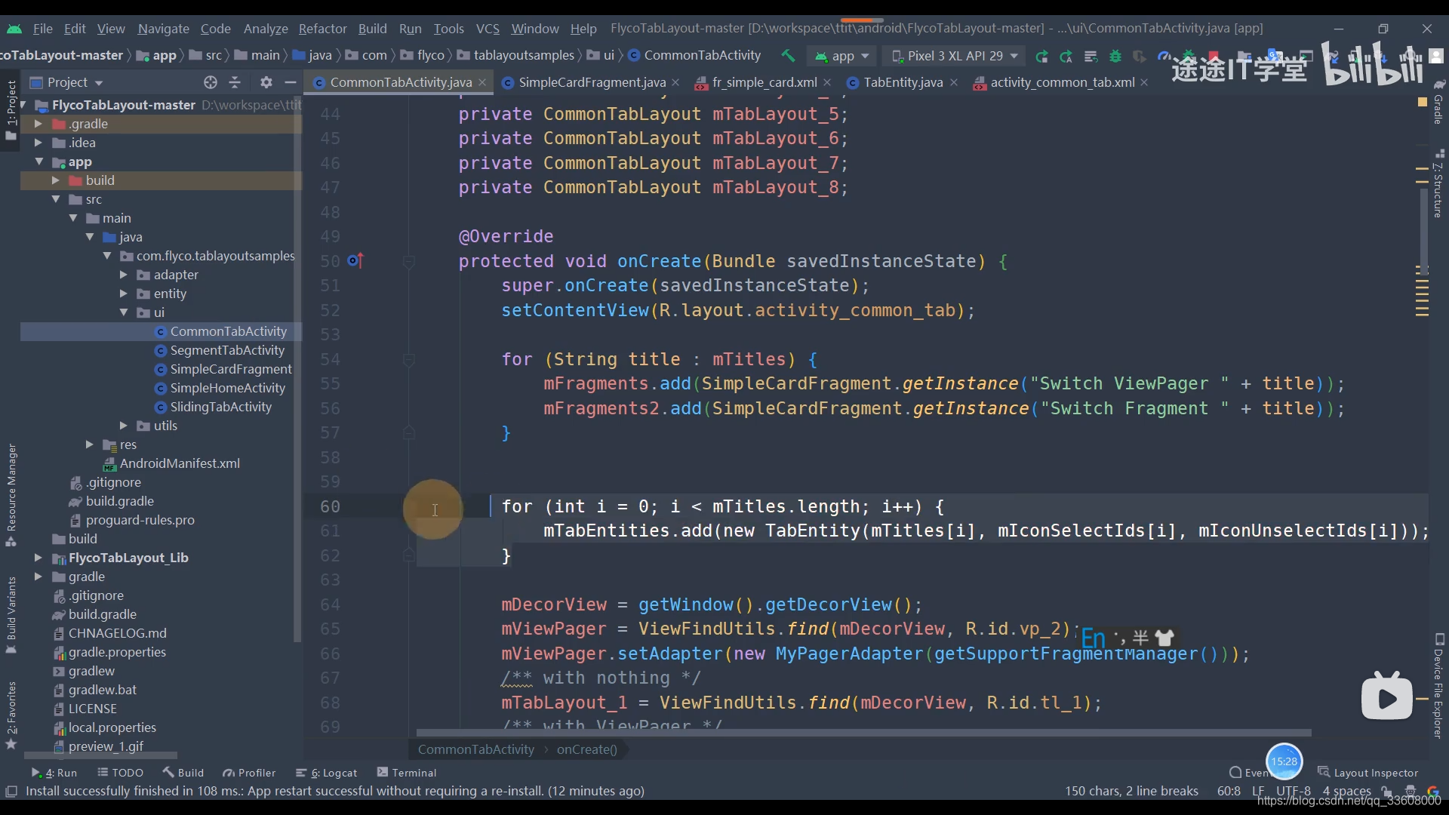
Task: Click the Make Project hammer icon
Action: pyautogui.click(x=788, y=55)
